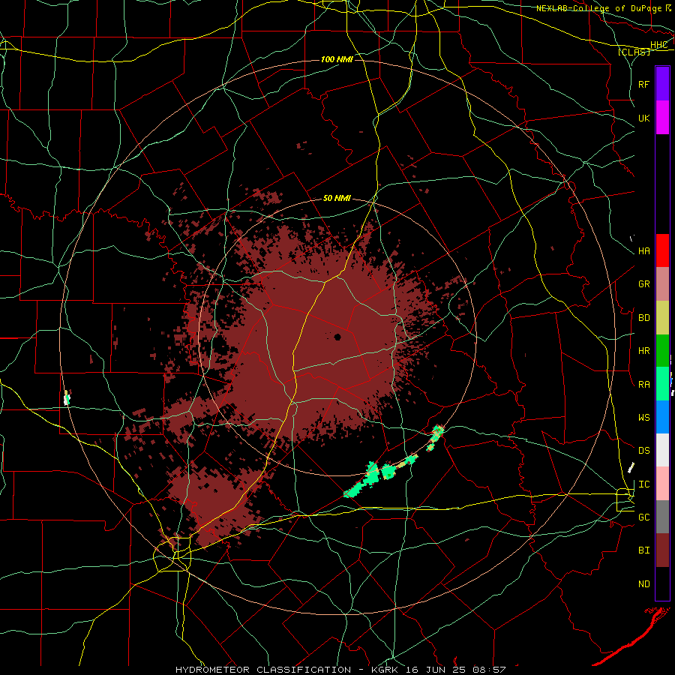Screen dimensions: 675x675
Task: Click the purple RF legend color swatch
Action: pyautogui.click(x=662, y=84)
